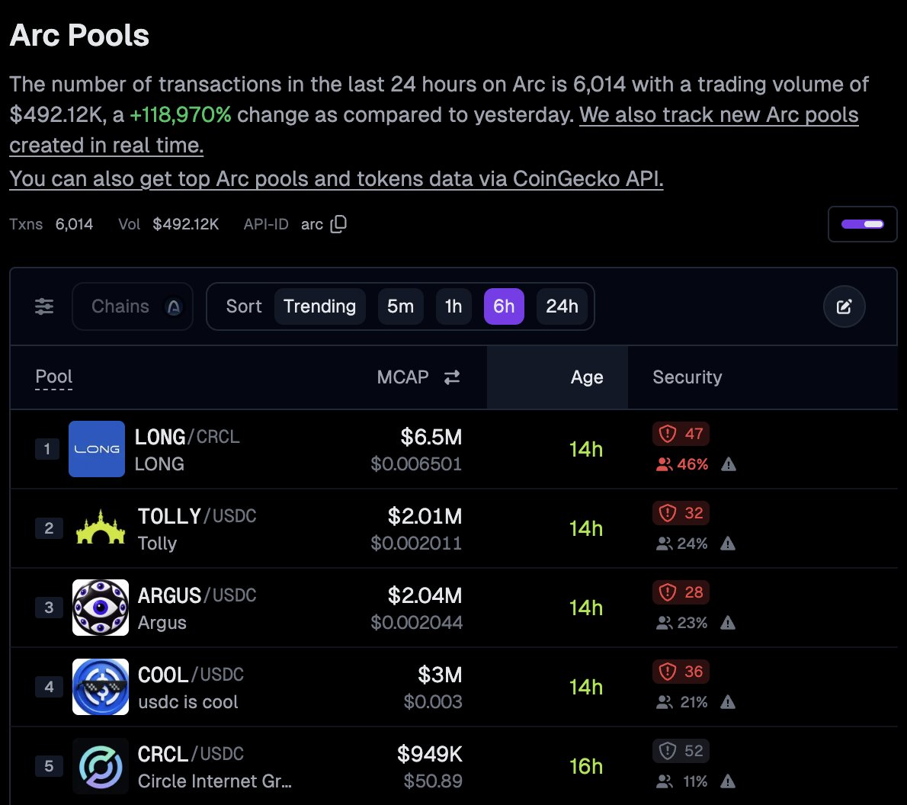Open the CRCL/USDC pool

click(191, 754)
